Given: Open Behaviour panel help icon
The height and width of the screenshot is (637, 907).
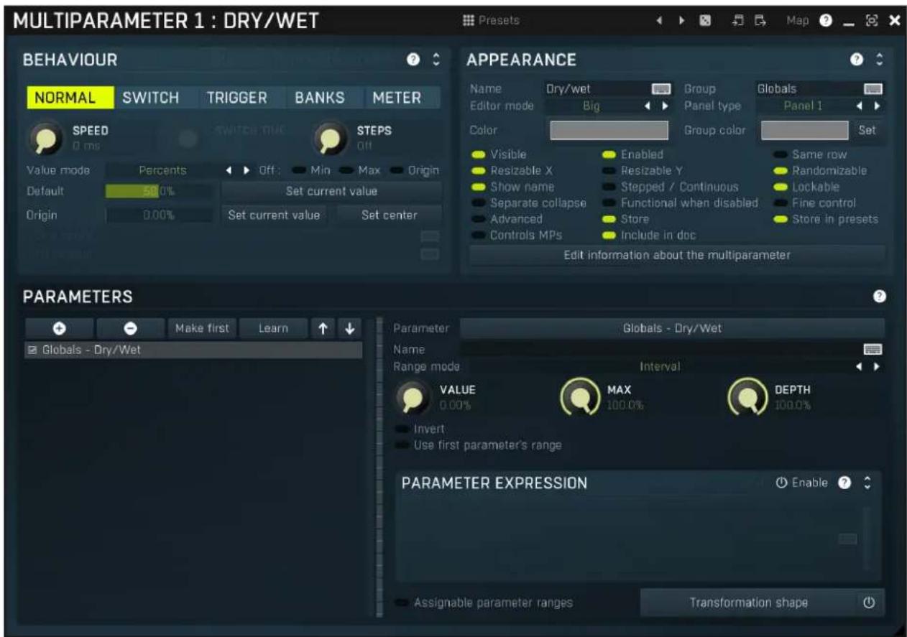Looking at the screenshot, I should tap(413, 61).
